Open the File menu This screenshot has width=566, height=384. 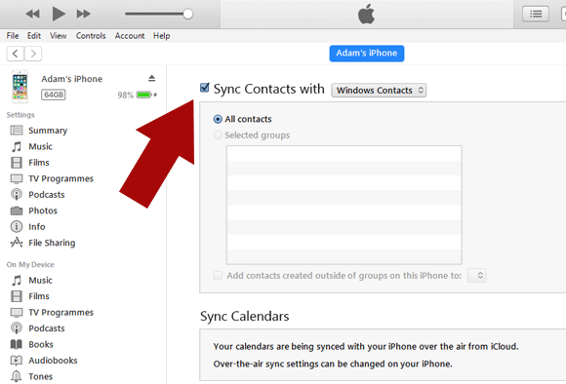(13, 36)
